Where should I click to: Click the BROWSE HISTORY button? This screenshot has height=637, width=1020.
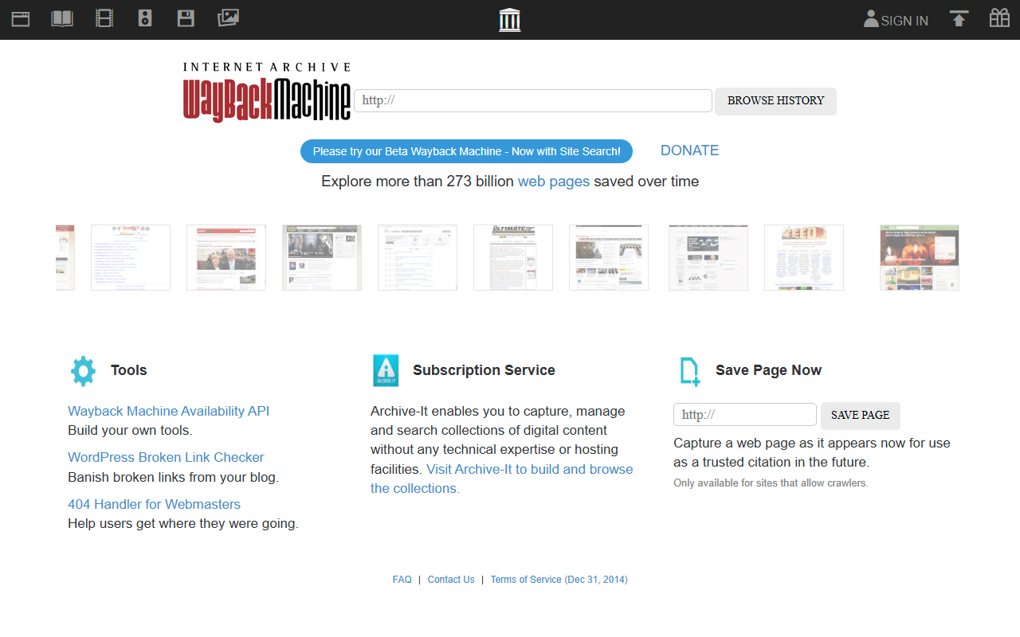[775, 101]
